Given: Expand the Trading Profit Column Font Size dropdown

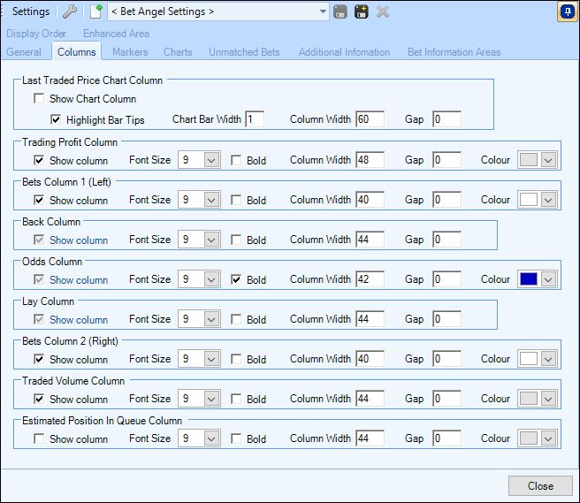Looking at the screenshot, I should pyautogui.click(x=211, y=160).
